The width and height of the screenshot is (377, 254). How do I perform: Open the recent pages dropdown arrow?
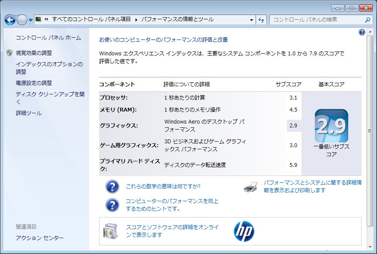click(31, 20)
